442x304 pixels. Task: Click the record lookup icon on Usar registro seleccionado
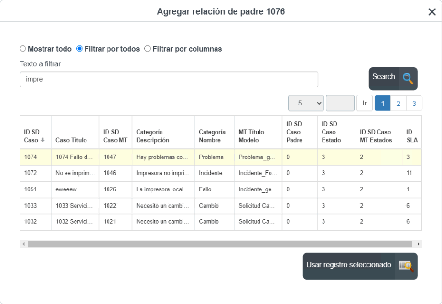(406, 266)
